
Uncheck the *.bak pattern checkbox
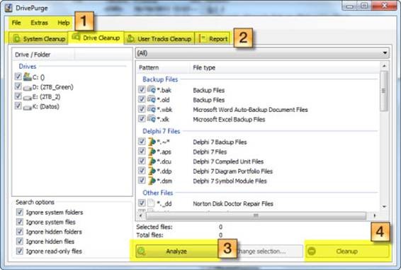[142, 89]
